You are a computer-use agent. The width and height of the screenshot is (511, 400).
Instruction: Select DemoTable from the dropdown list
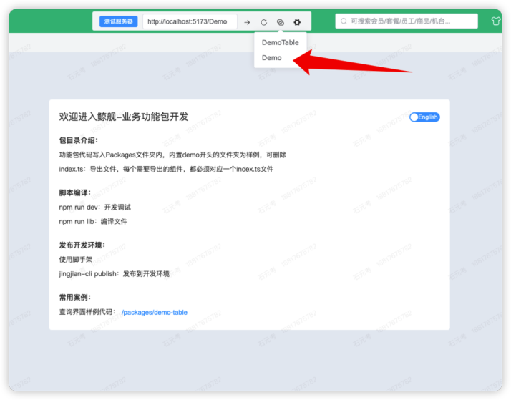click(280, 43)
